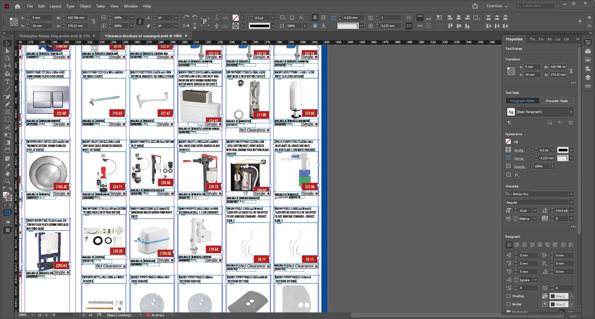The width and height of the screenshot is (595, 319).
Task: Set paragraph alignment to Align Center
Action: 517,245
